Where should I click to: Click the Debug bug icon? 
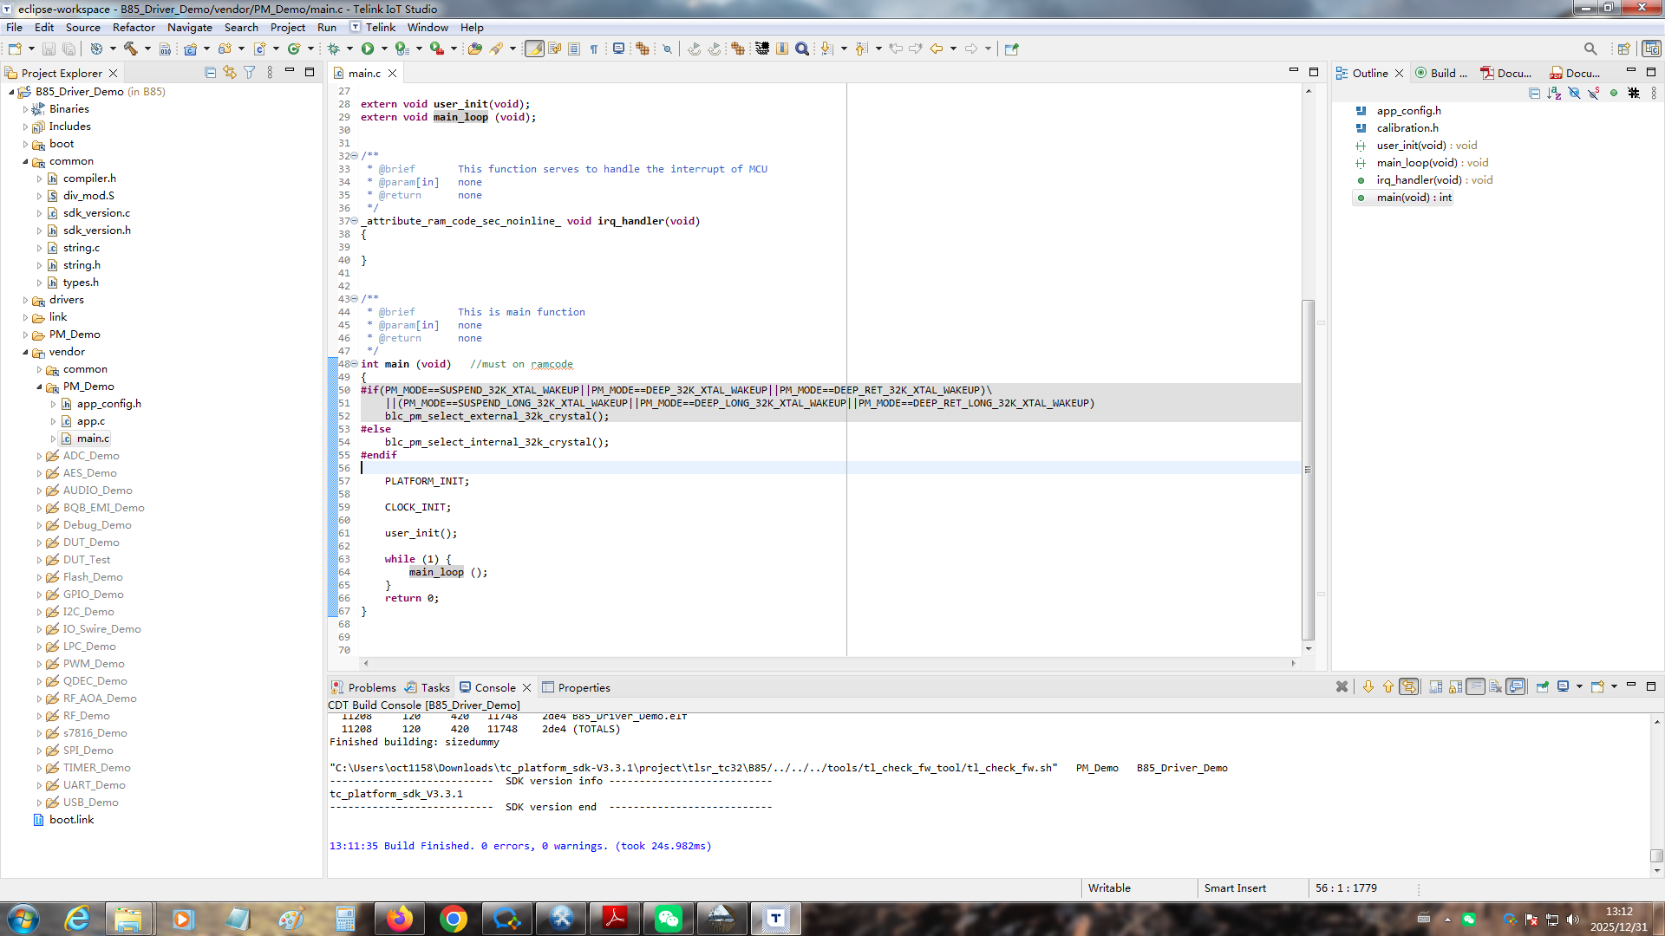click(334, 49)
